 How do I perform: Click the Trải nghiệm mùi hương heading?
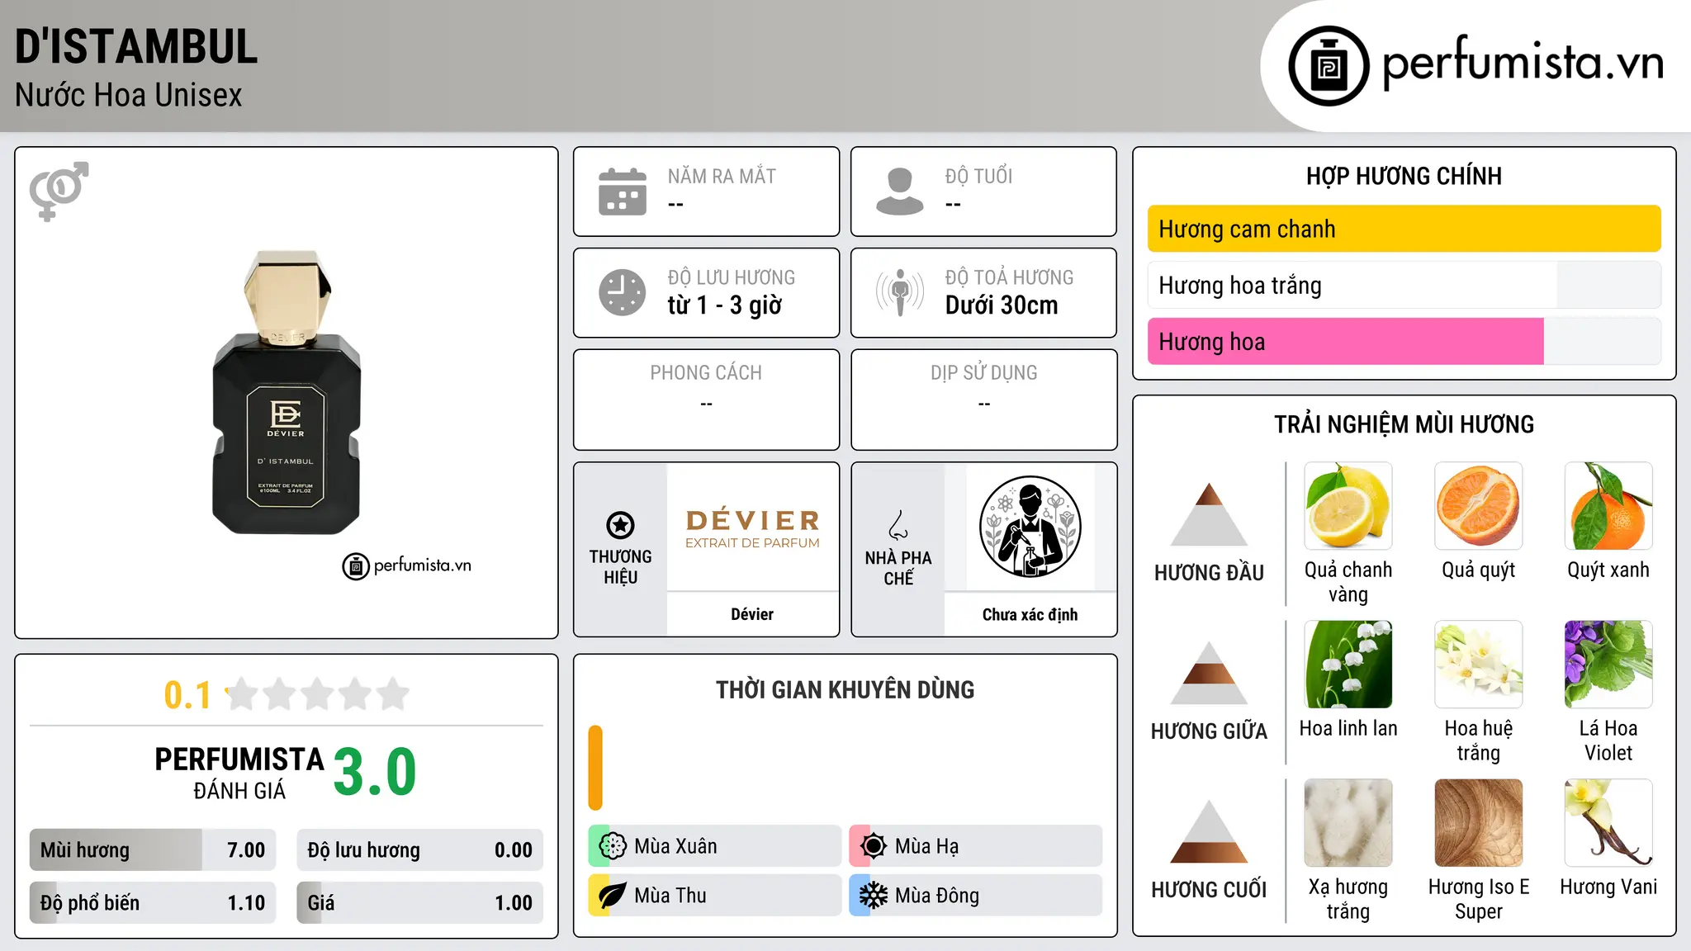point(1404,424)
